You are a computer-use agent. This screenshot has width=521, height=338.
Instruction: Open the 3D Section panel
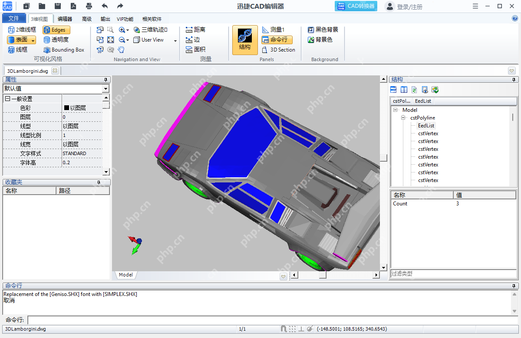point(279,50)
